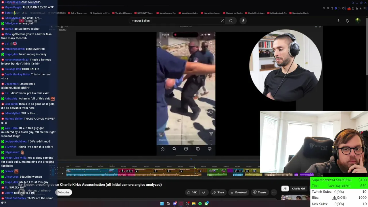This screenshot has width=368, height=207.
Task: Click chat username "Death Monkey Butts"
Action: point(17,74)
